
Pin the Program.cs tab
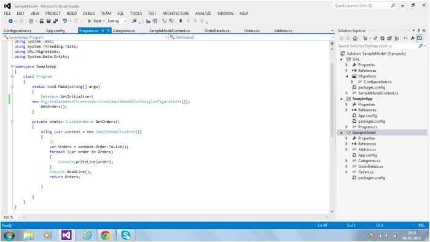(103, 31)
